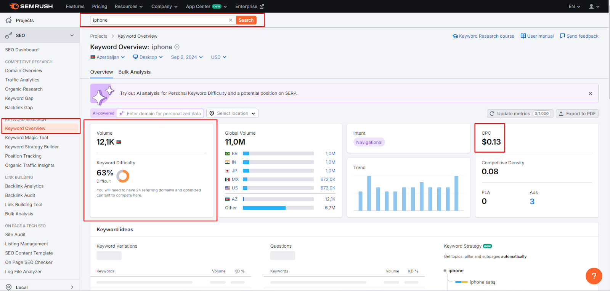Click the Navigational intent tag
Screen dimensions: 610x291
click(x=369, y=142)
